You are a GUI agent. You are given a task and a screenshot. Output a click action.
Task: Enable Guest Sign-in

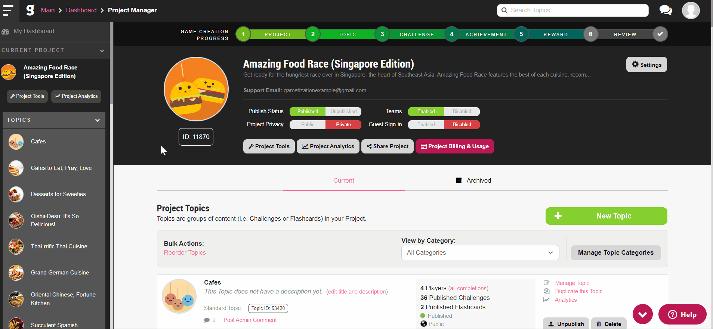click(426, 125)
